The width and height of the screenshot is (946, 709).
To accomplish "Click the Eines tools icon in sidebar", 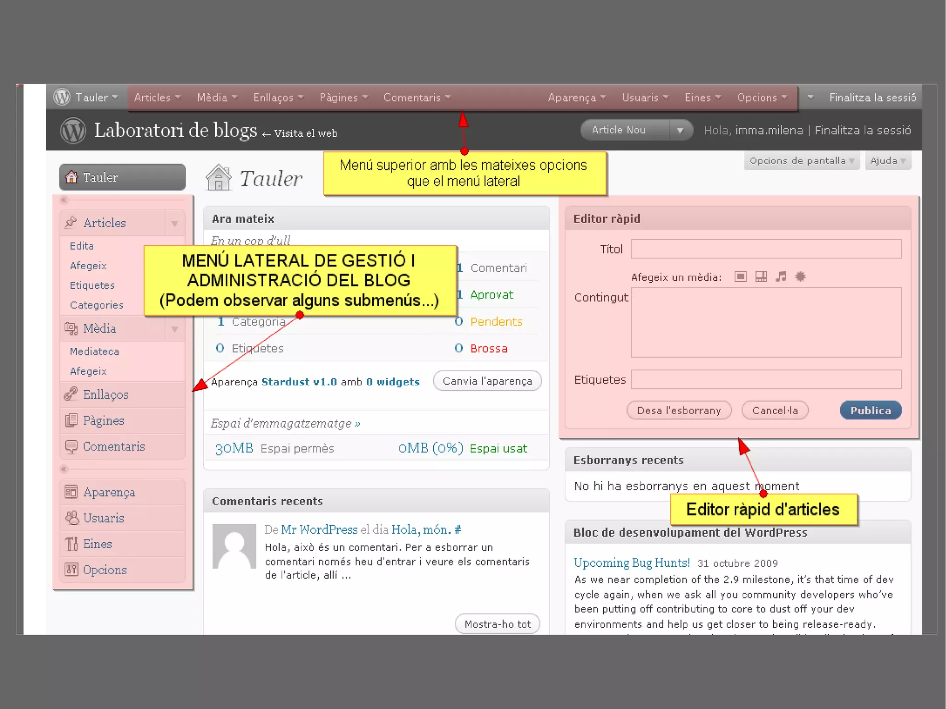I will (71, 544).
